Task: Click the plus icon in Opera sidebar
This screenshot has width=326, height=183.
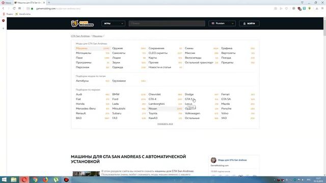Action: tap(4, 28)
